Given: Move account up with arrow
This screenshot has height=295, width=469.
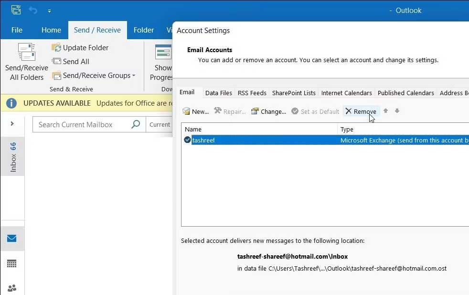Looking at the screenshot, I should [x=386, y=111].
